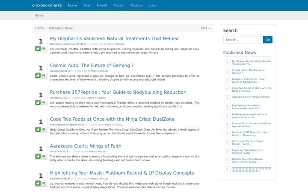The height and width of the screenshot is (192, 308).
Task: Open user ninjacrispidualzoneglass820516 profile
Action: coord(67,125)
